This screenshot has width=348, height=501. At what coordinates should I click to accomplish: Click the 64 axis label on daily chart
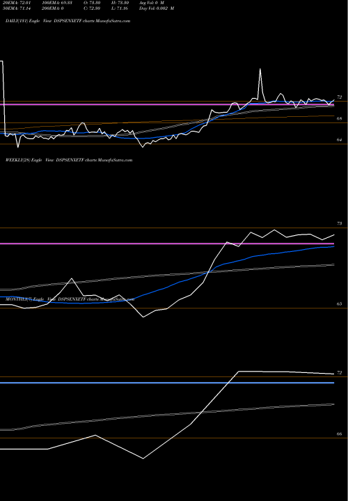[340, 140]
